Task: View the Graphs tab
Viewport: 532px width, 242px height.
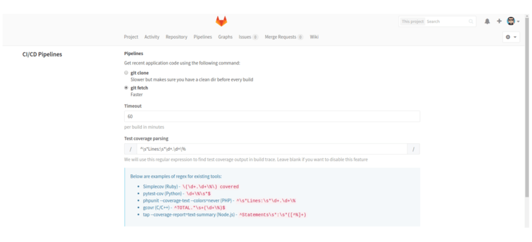Action: click(225, 37)
